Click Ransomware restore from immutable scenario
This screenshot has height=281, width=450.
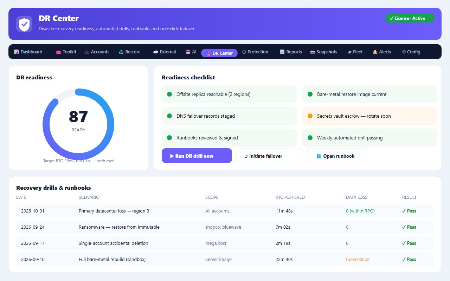(x=119, y=227)
